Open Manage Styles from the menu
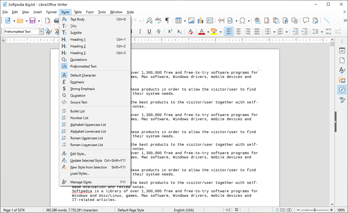 95,182
